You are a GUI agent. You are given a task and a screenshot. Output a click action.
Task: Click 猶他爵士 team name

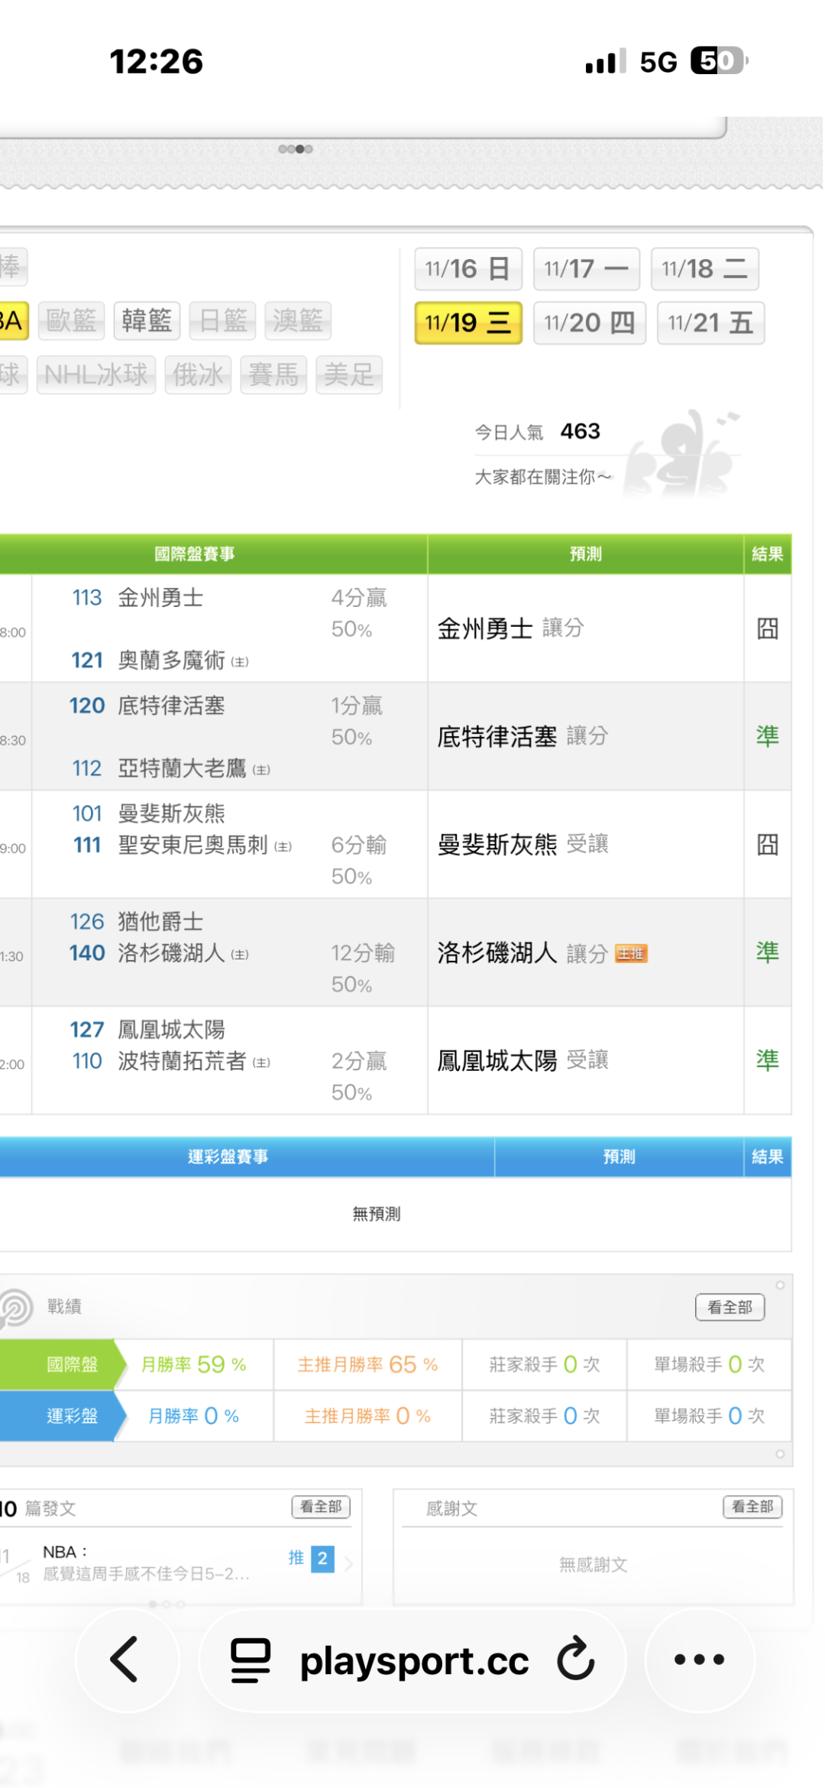160,921
